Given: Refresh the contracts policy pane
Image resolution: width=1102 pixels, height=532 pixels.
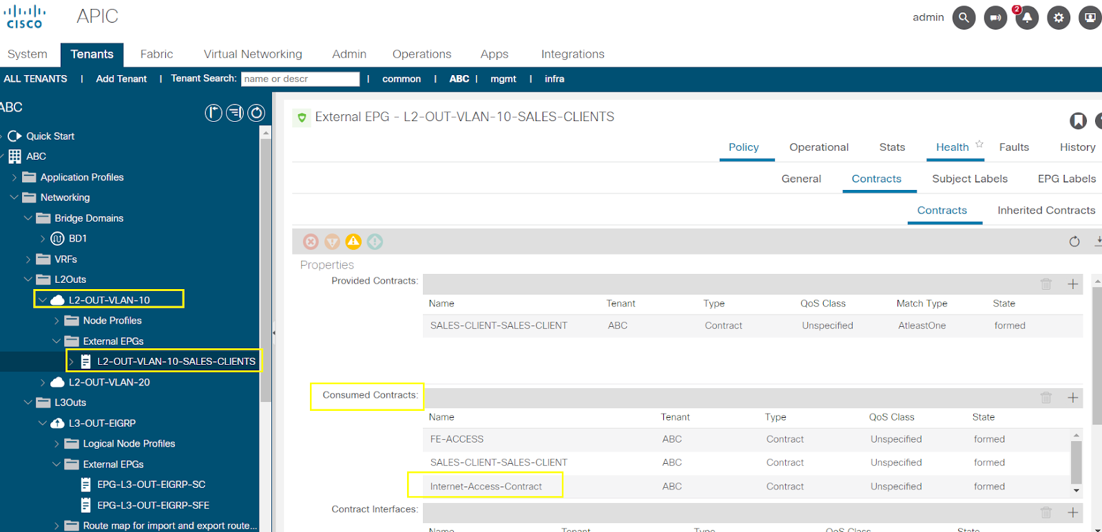Looking at the screenshot, I should point(1074,242).
